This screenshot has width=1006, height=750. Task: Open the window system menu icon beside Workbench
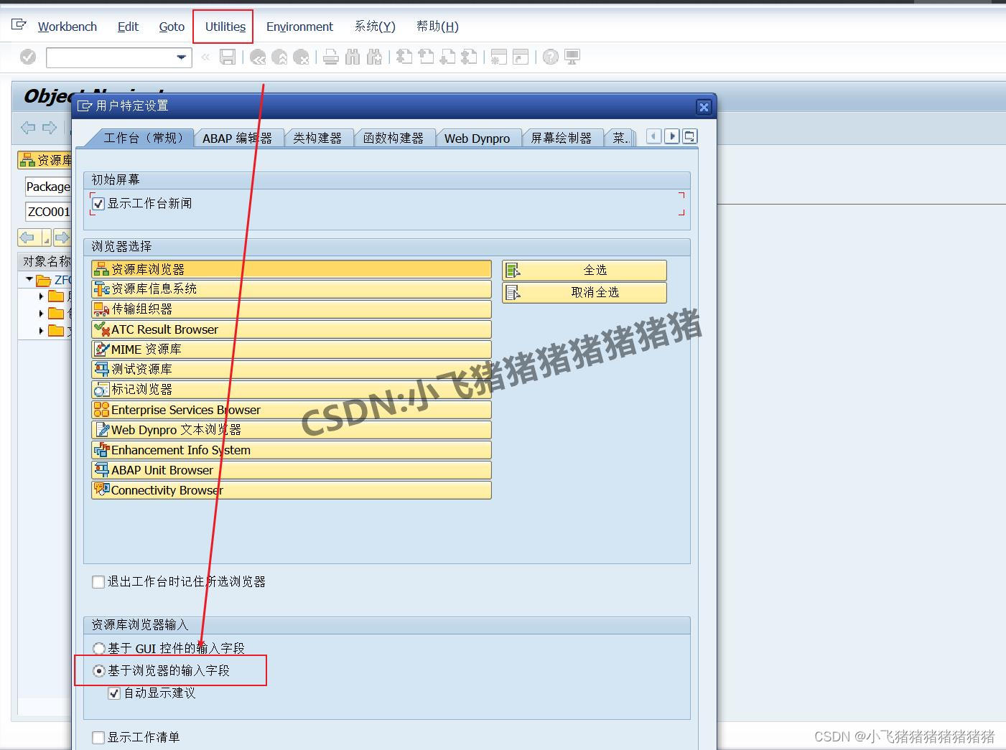pyautogui.click(x=19, y=26)
